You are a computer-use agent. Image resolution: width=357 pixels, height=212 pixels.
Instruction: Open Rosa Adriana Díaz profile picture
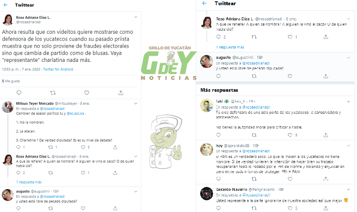click(7, 20)
